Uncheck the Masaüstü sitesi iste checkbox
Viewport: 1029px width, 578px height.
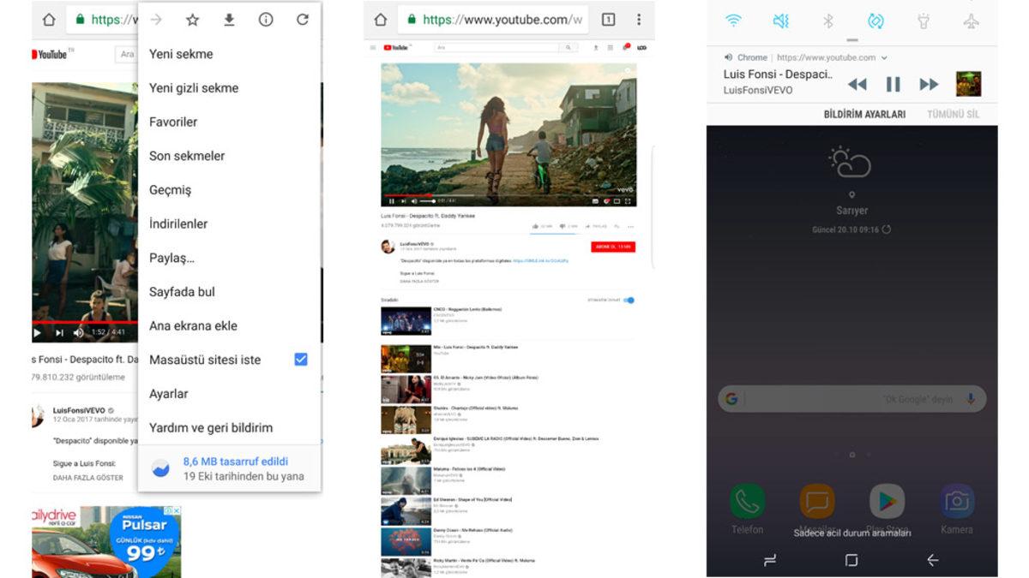coord(300,359)
